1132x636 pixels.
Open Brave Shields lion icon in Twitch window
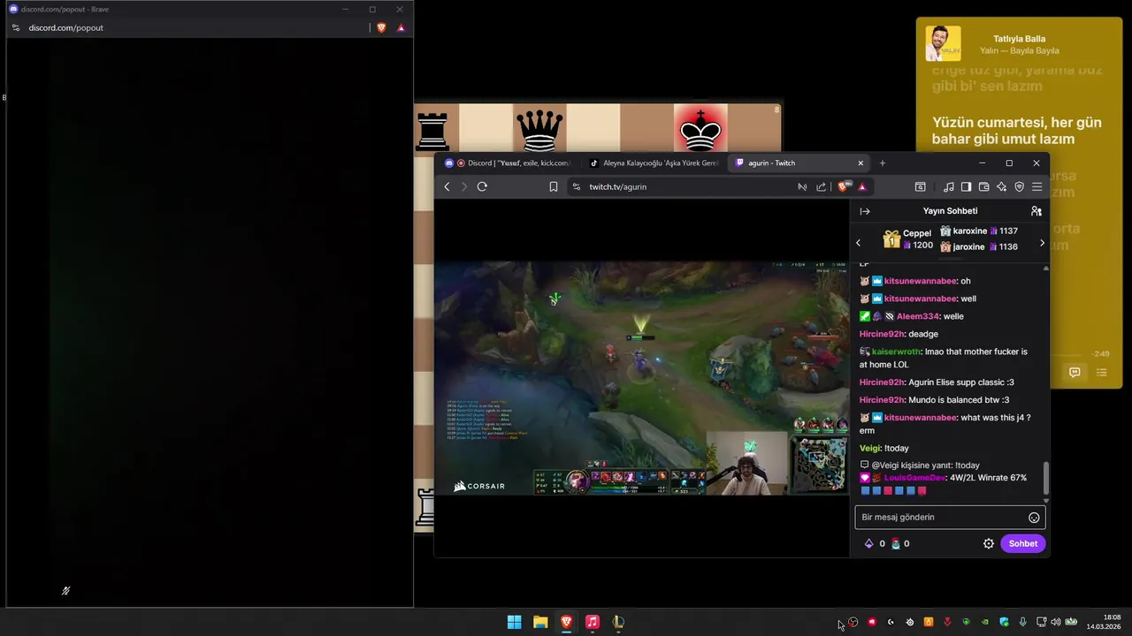point(843,186)
